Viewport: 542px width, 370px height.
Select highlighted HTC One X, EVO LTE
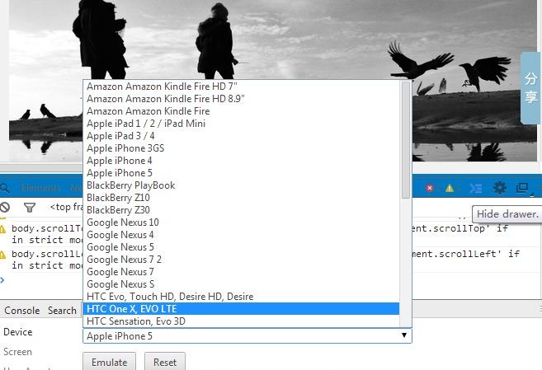click(x=241, y=309)
